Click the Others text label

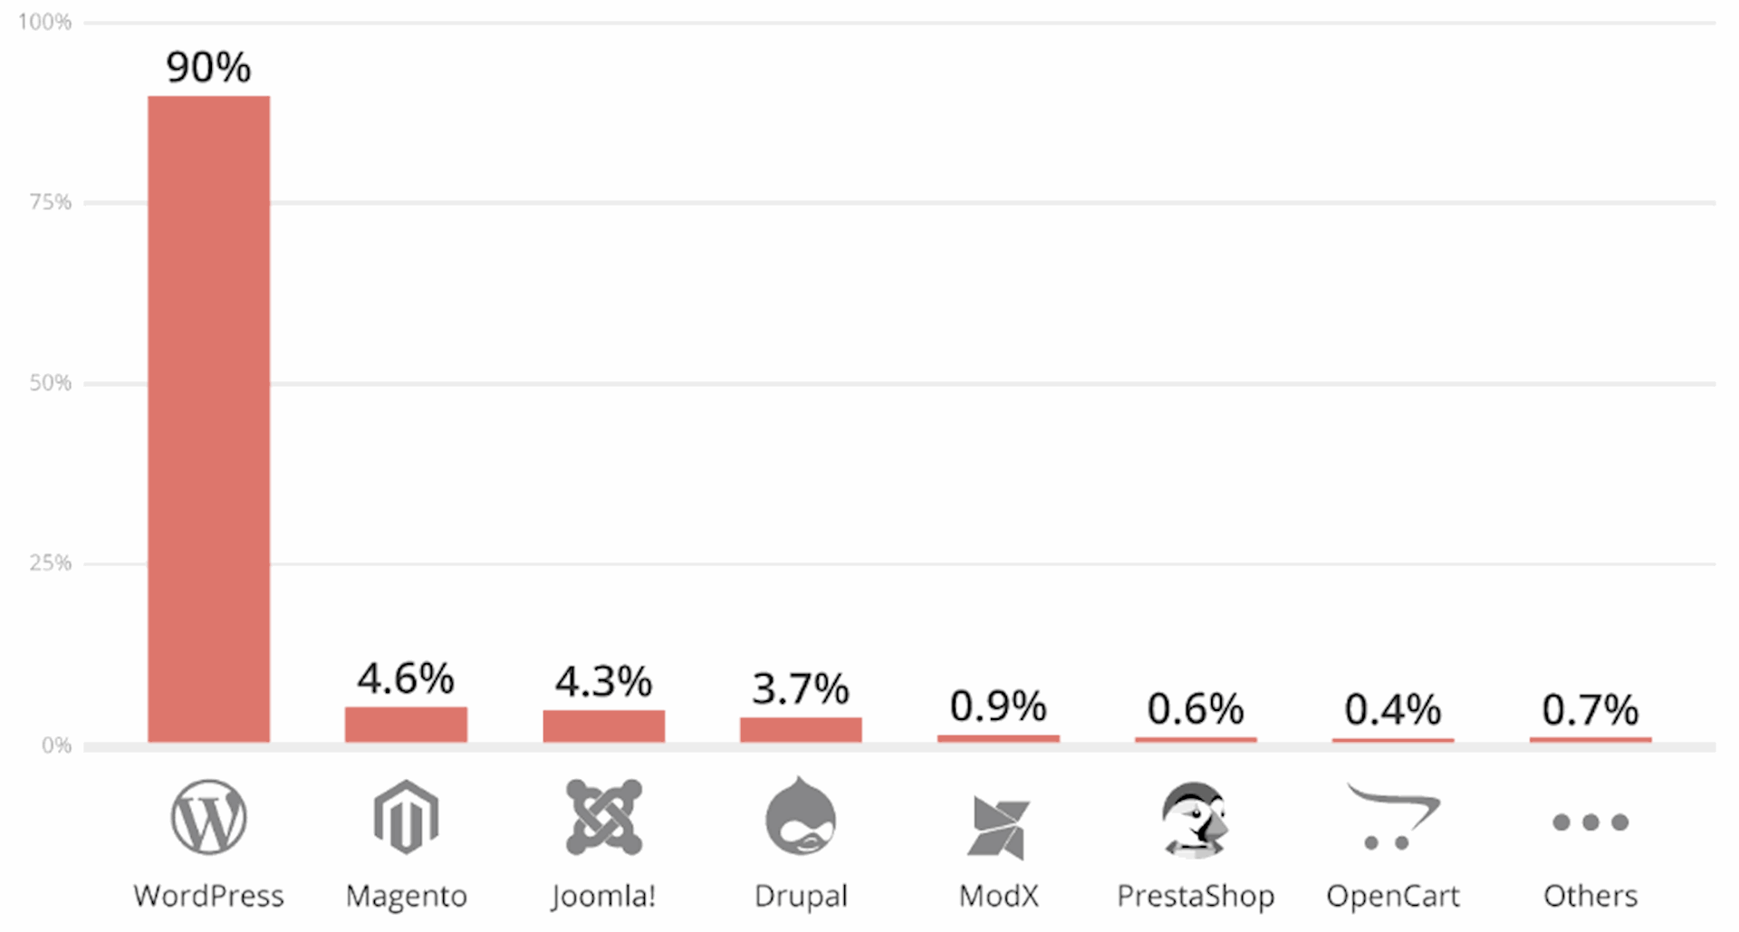tap(1590, 896)
